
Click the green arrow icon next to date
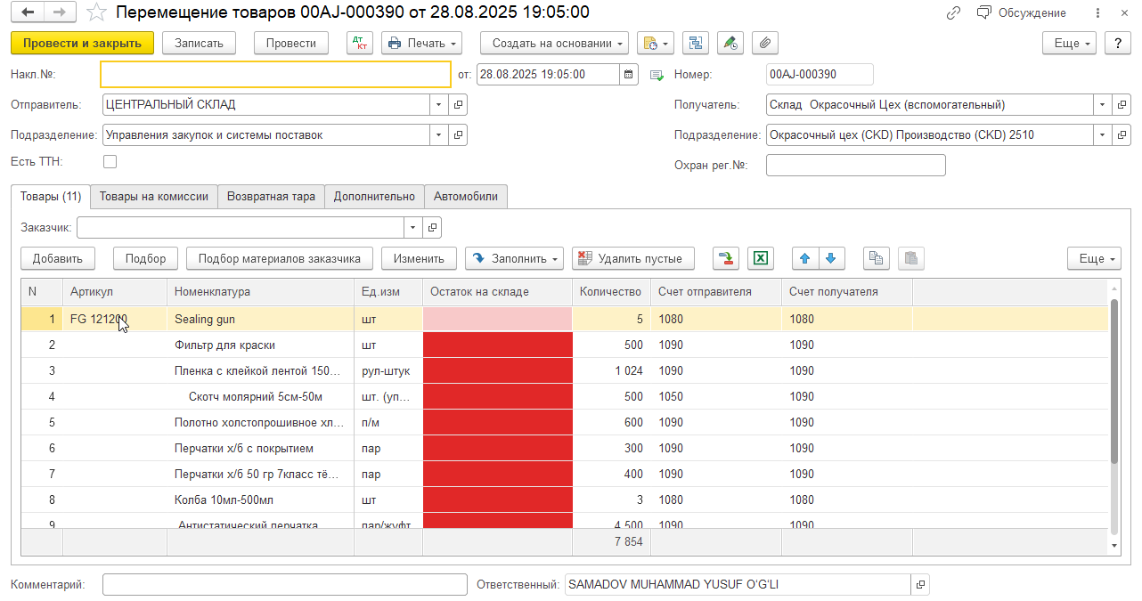point(657,75)
